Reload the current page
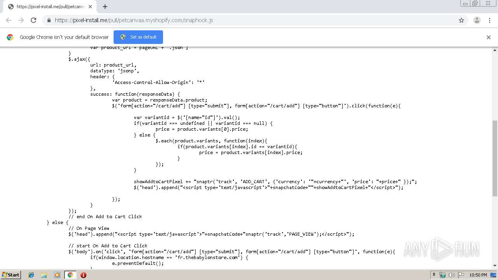Image resolution: width=498 pixels, height=280 pixels. (x=33, y=20)
